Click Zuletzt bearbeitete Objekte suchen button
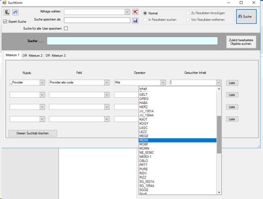This screenshot has height=199, width=263. [241, 42]
